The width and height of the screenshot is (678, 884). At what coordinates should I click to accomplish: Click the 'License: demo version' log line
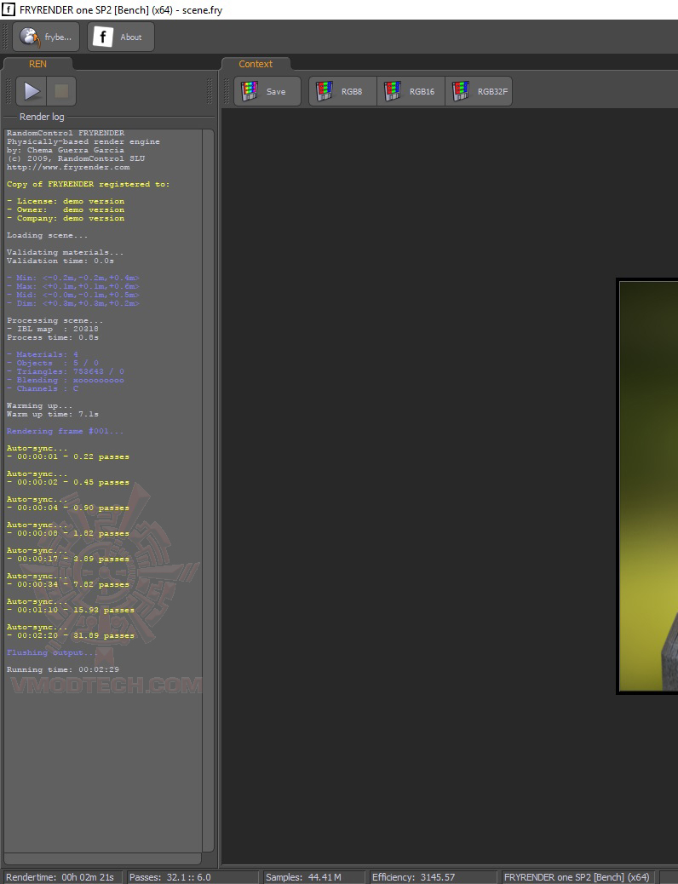[66, 201]
